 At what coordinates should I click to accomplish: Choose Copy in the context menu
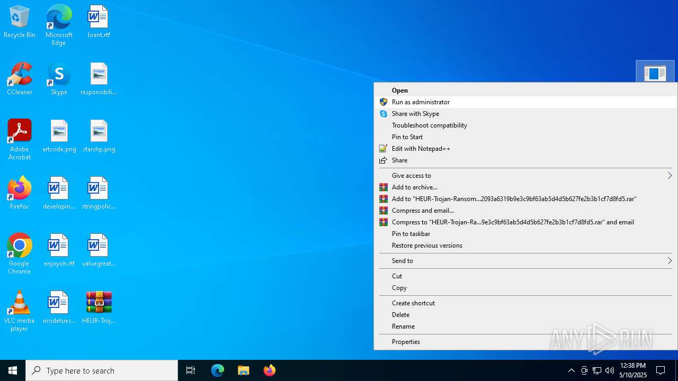coord(526,288)
